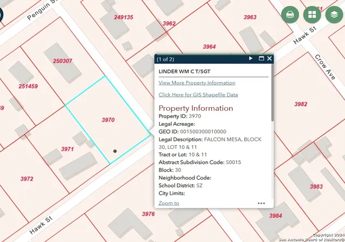This screenshot has height=242, width=345.
Task: Open View More Property Information link
Action: 197,83
